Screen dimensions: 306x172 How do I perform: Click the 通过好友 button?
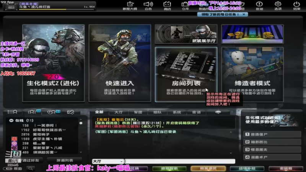(31, 160)
